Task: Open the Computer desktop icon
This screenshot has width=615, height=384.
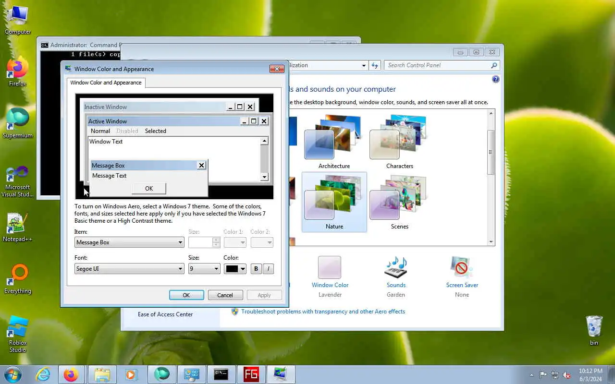Action: click(x=18, y=20)
